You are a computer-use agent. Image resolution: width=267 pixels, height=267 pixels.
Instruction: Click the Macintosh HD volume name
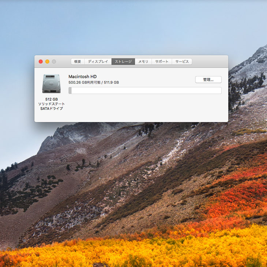coord(82,76)
